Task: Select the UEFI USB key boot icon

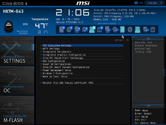Action: point(92,29)
